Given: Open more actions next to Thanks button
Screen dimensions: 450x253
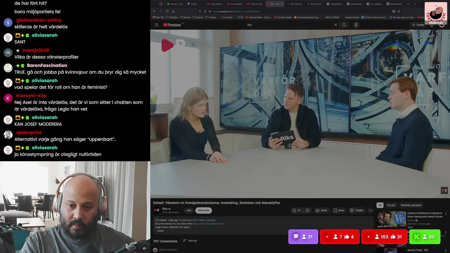Looking at the screenshot, I should click(x=370, y=210).
